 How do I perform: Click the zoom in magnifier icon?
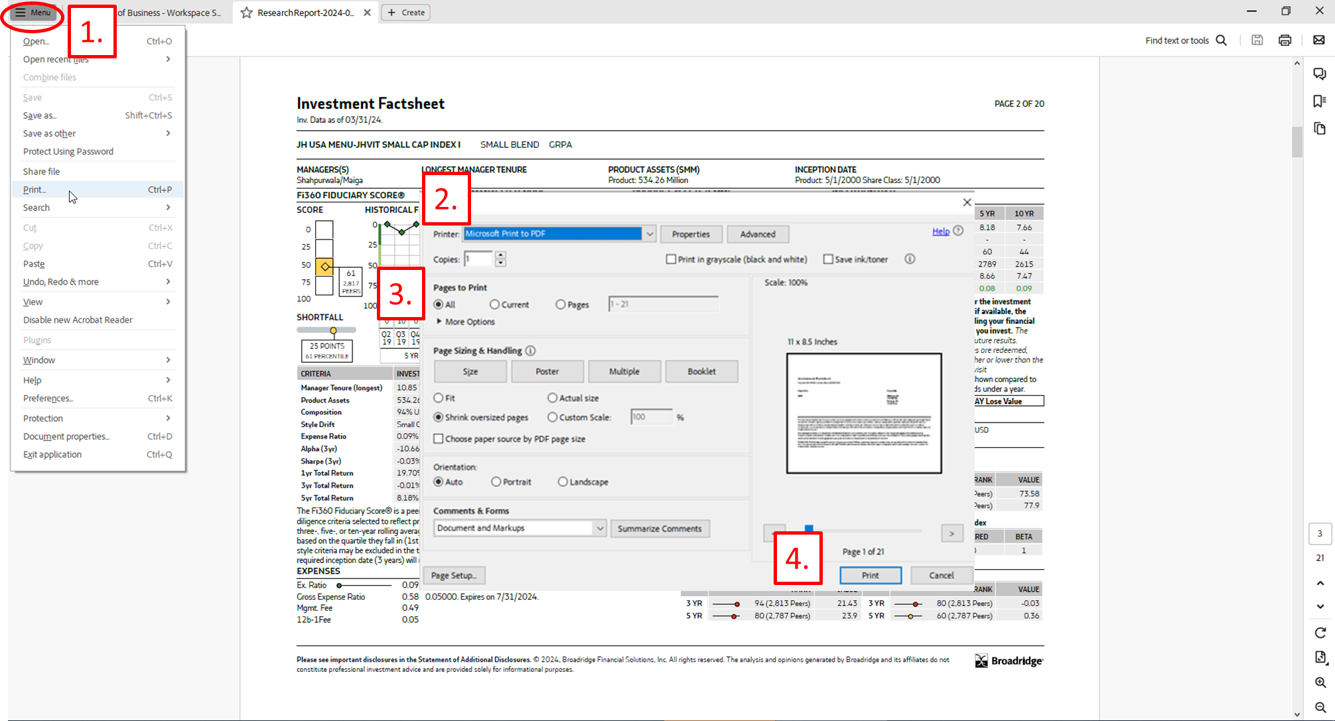pos(1320,683)
